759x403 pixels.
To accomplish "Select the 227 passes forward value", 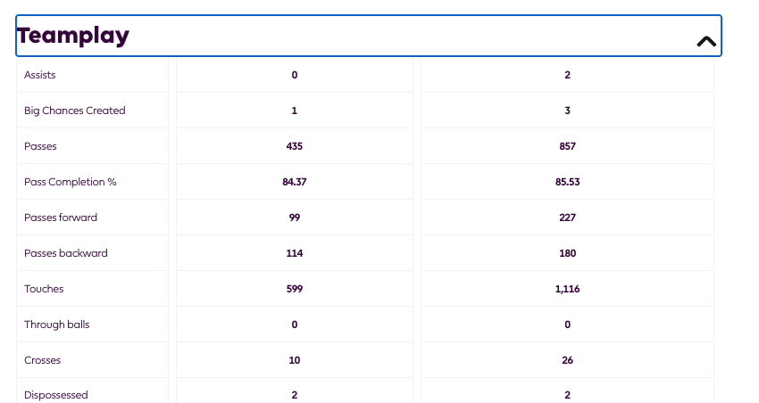I will coord(567,218).
